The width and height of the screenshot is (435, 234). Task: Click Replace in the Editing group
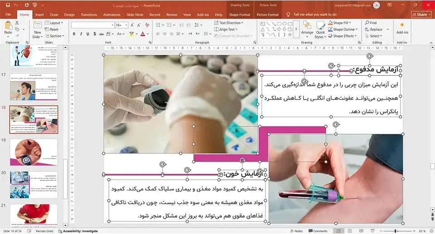coord(374,29)
